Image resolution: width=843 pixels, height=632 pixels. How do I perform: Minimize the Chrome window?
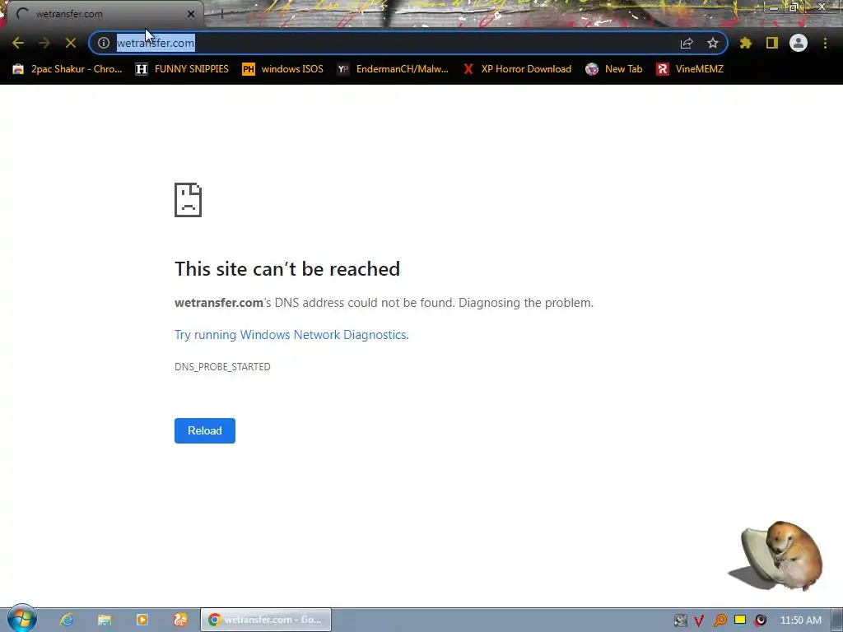coord(773,7)
